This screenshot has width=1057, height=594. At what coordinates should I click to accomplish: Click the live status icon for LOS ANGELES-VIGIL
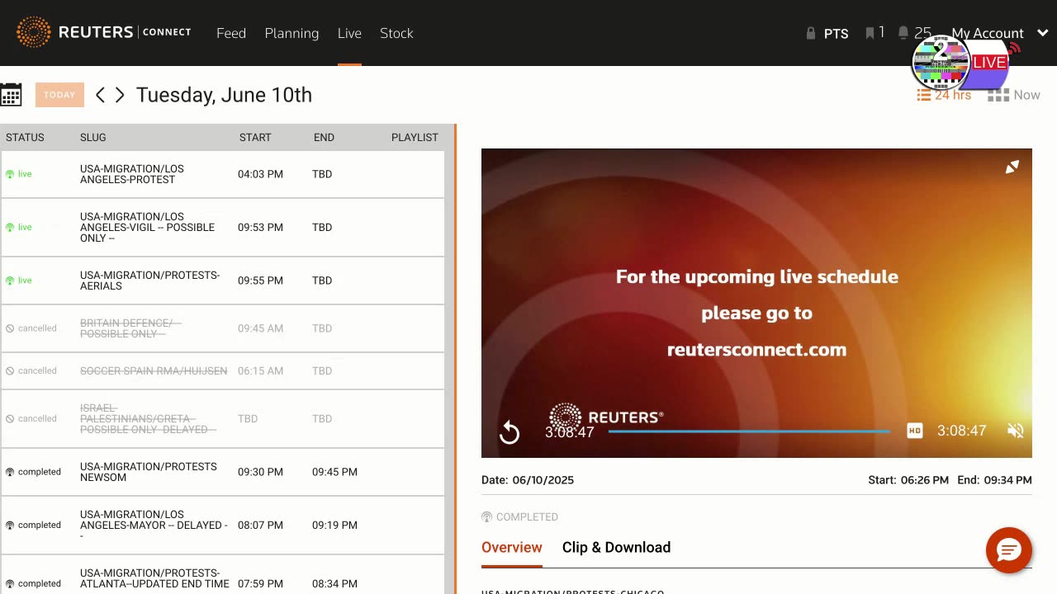click(x=10, y=227)
